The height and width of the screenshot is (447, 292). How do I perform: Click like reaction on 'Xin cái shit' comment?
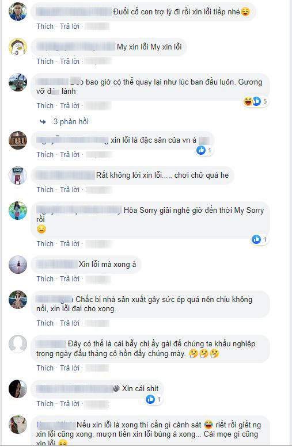tap(150, 399)
